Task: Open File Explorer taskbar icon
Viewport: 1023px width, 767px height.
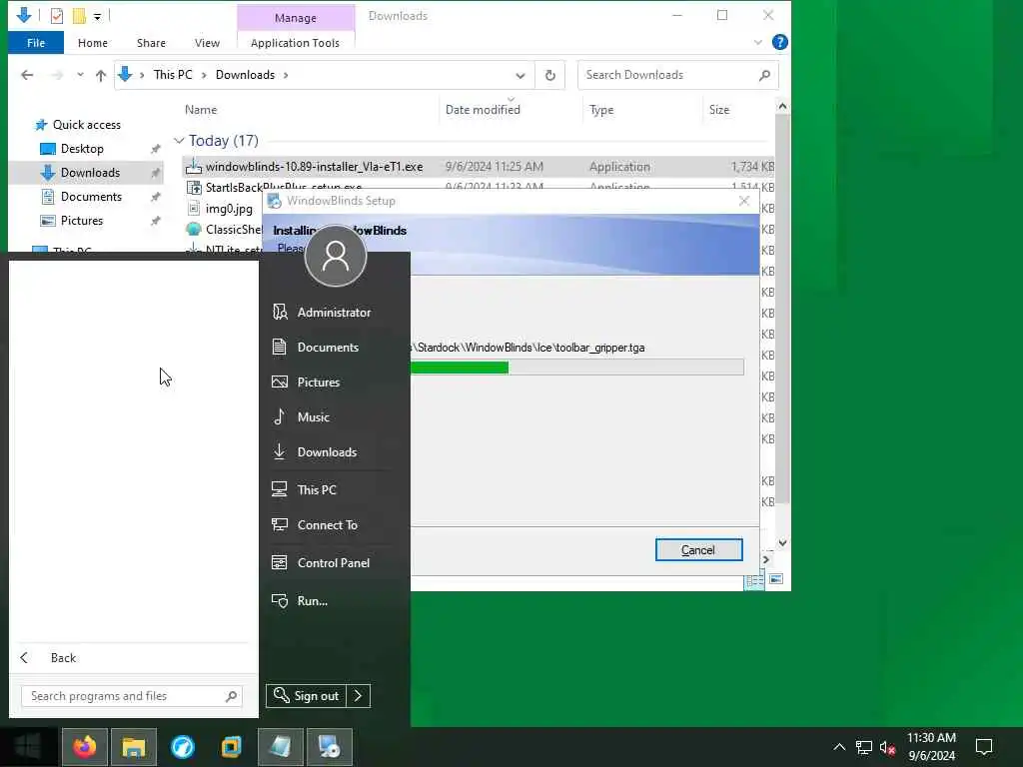Action: point(134,747)
